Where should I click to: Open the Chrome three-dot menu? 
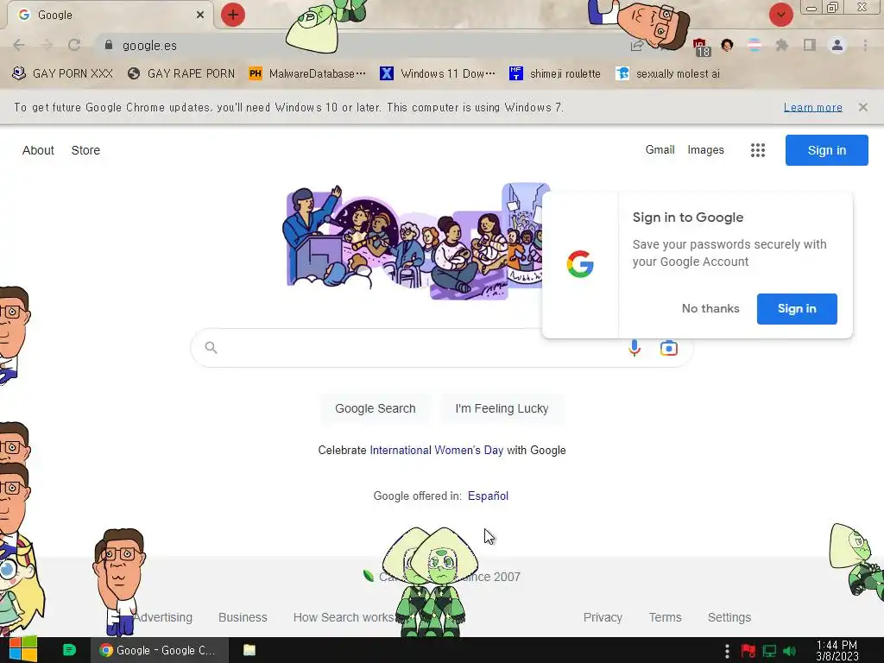tap(865, 45)
